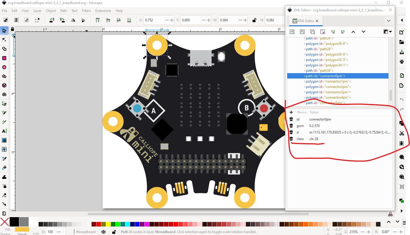Select the 3D box tool
Image resolution: width=410 pixels, height=235 pixels.
click(x=4, y=85)
